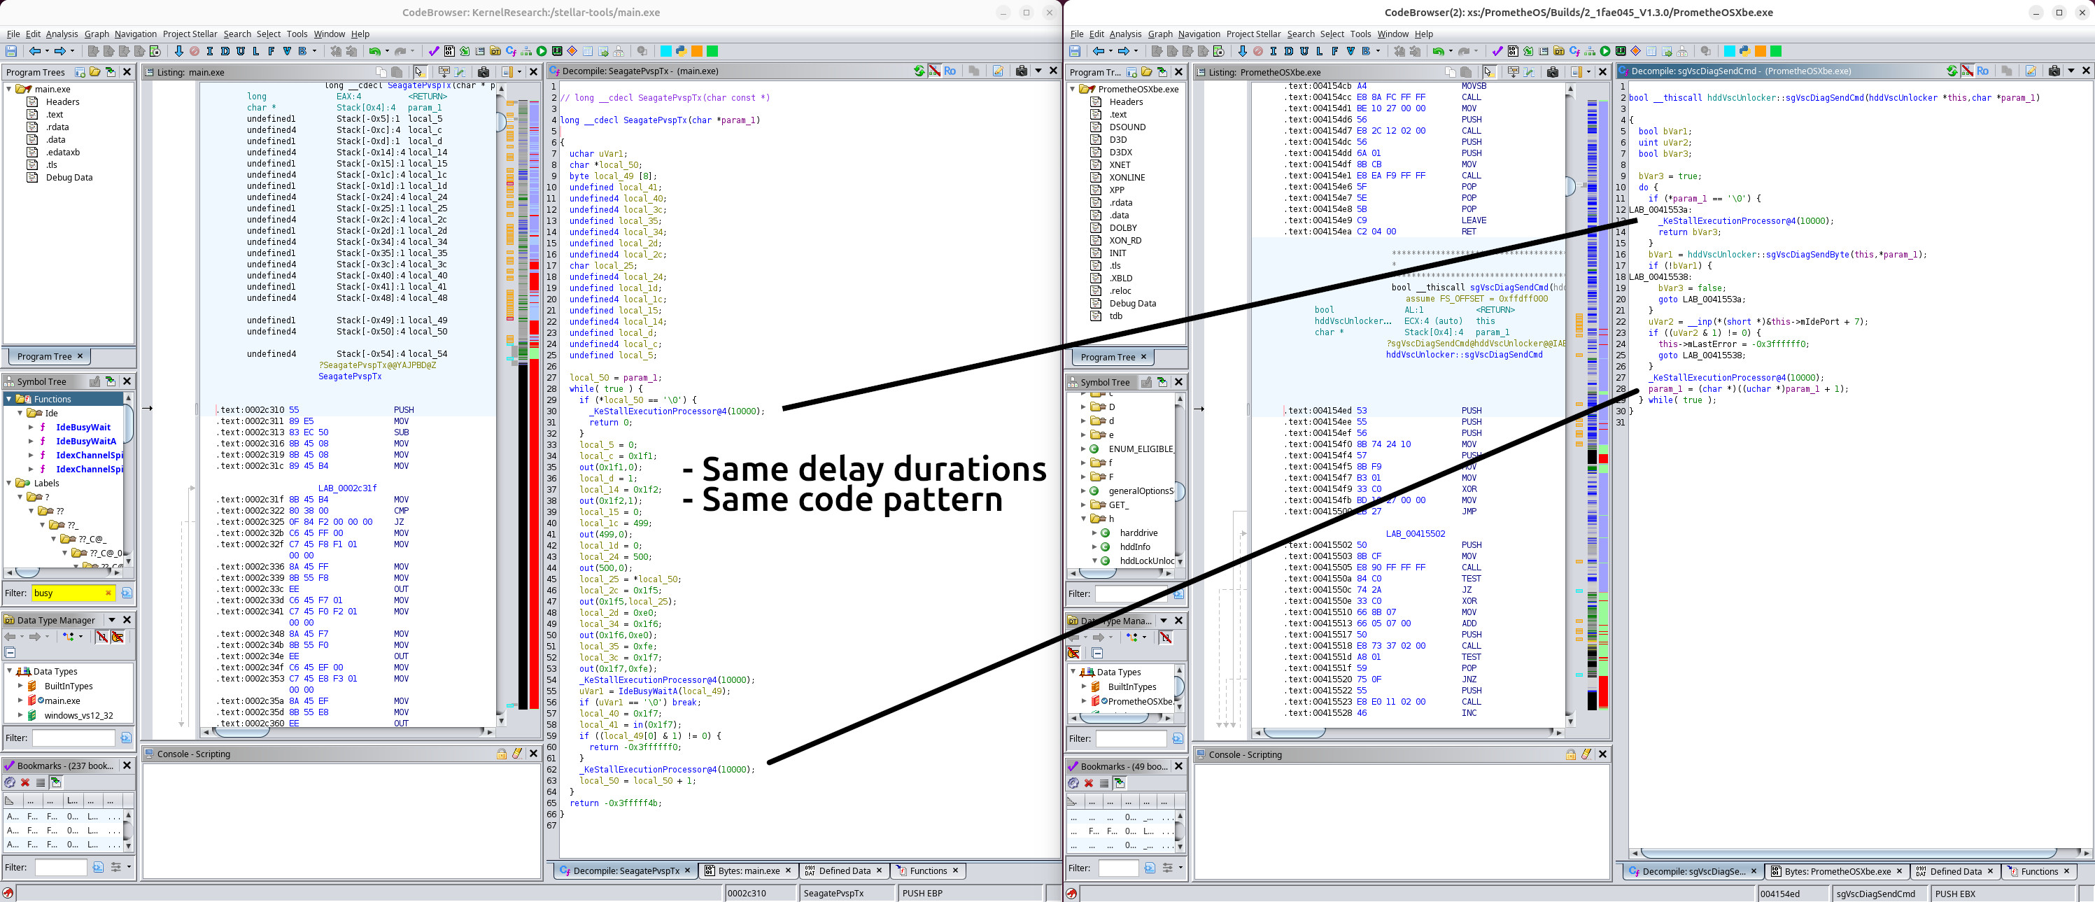Down arrow navigate icon in PrometheOSXbe toolbar

coord(1242,51)
